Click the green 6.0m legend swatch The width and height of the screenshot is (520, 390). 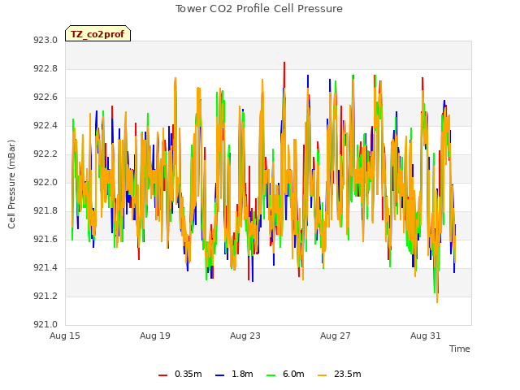[x=271, y=375]
